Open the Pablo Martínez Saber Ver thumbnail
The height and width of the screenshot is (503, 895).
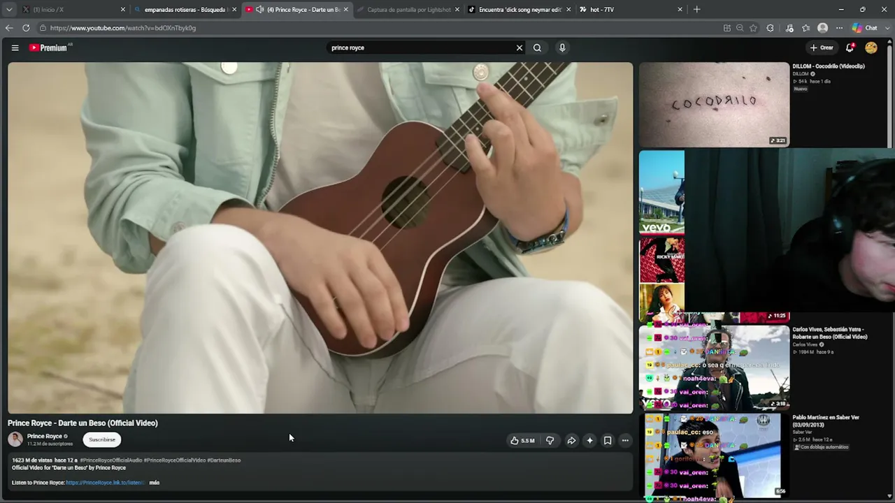714,455
